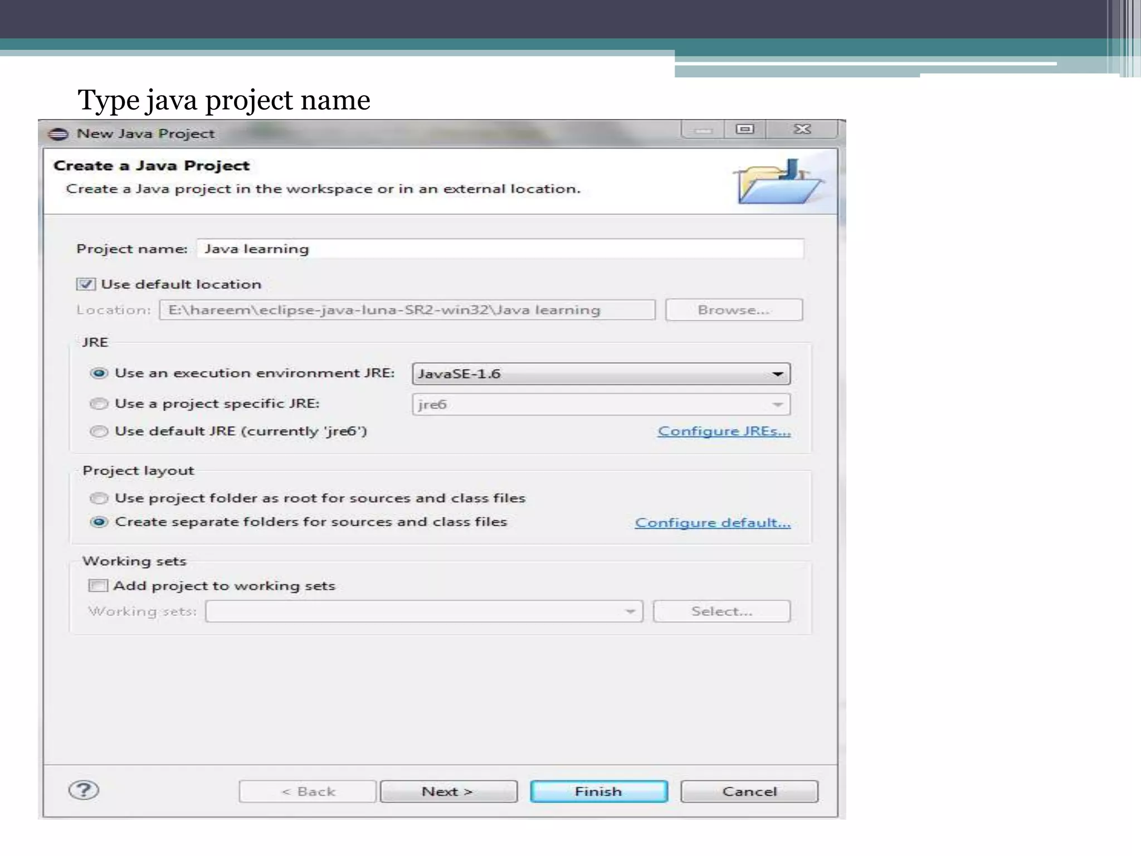
Task: Close the New Java Project dialog
Action: pyautogui.click(x=802, y=129)
